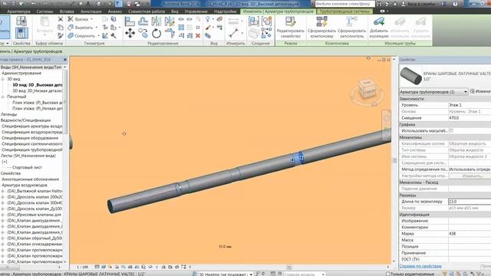Open Type Properties icon above Свойства
491x276 pixels.
point(21,21)
